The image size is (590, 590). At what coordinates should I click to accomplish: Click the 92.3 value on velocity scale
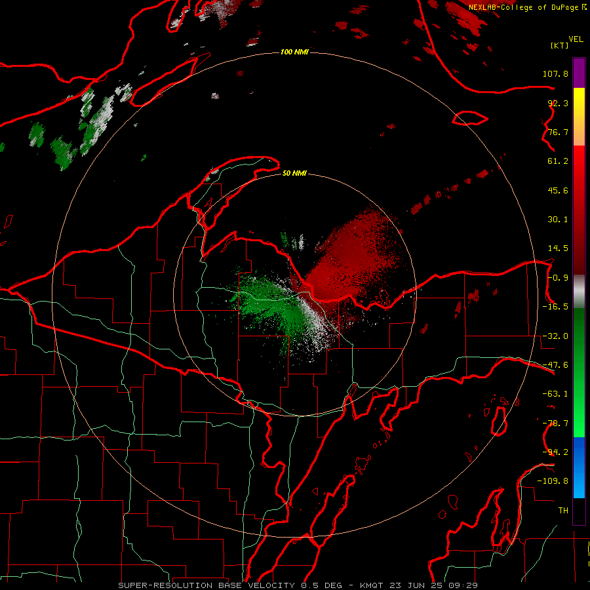(x=558, y=103)
